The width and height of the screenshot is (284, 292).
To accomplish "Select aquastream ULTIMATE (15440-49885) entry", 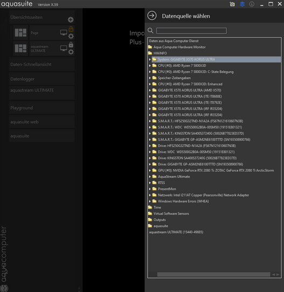I will point(176,232).
